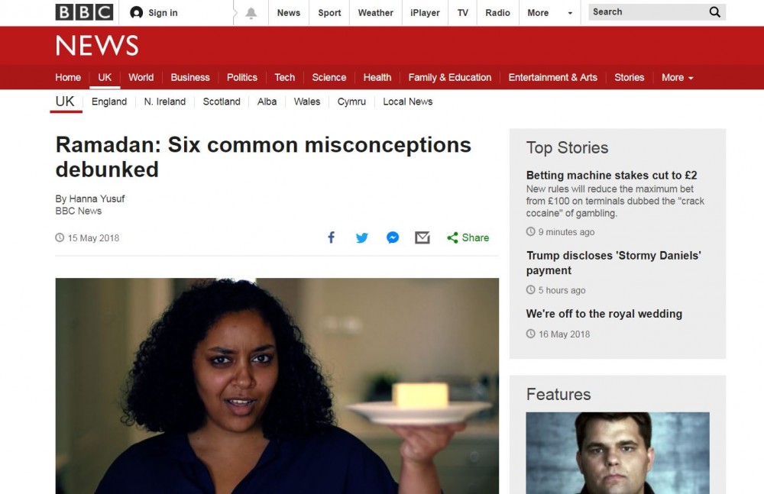This screenshot has width=764, height=494.
Task: Open the green Share options
Action: coord(468,237)
